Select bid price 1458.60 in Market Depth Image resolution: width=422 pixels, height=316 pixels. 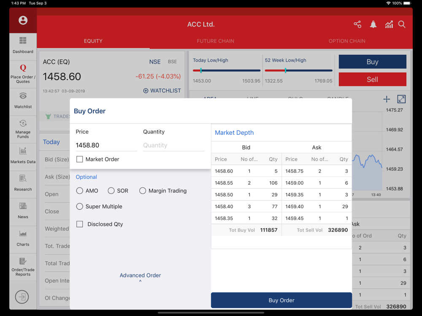tap(224, 171)
